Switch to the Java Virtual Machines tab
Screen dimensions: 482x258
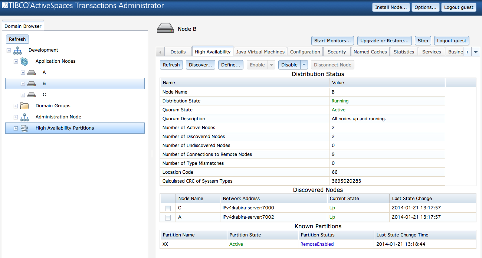[x=260, y=51]
